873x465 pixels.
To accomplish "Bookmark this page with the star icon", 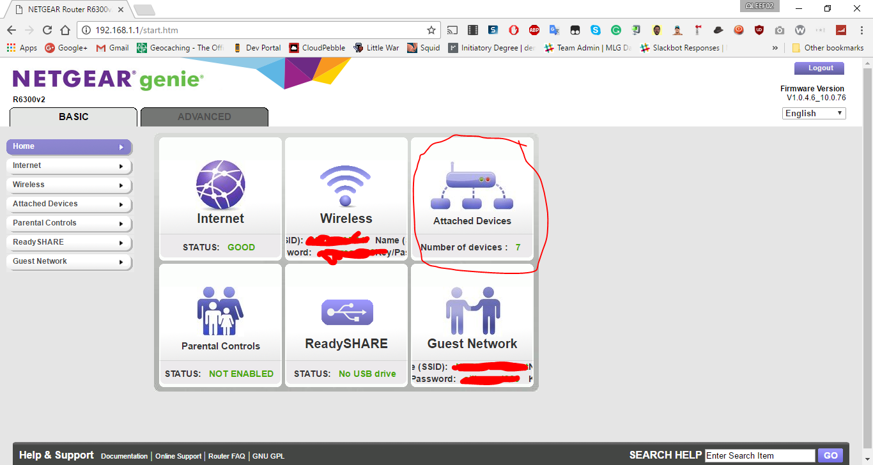I will pos(432,29).
